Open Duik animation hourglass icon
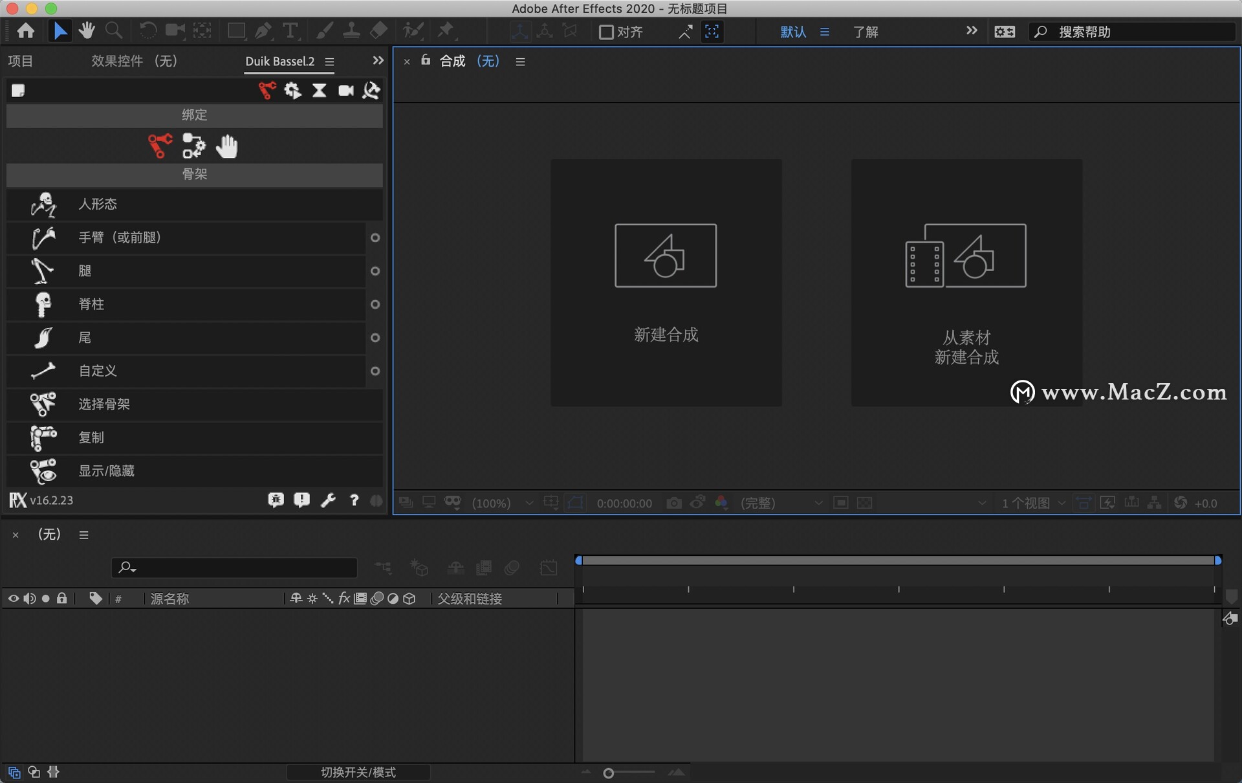This screenshot has width=1242, height=783. (320, 91)
